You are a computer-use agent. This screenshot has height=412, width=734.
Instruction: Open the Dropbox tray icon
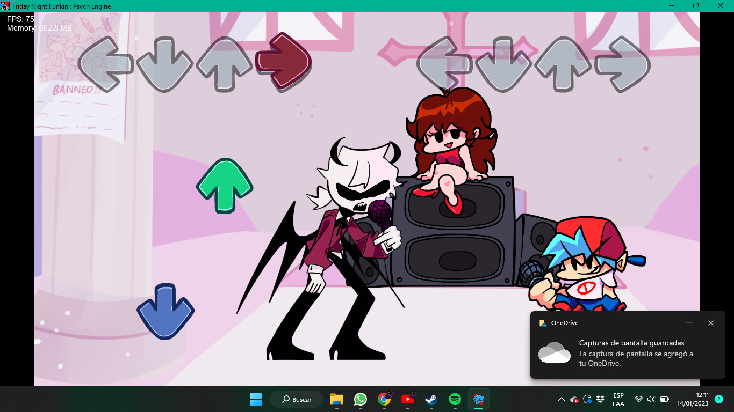click(x=600, y=399)
